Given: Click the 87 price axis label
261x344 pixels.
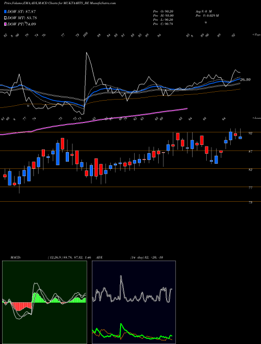Looking at the screenshot, I should pos(250,151).
